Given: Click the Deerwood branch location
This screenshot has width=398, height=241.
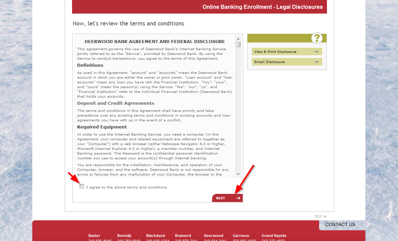Looking at the screenshot, I should 213,236.
